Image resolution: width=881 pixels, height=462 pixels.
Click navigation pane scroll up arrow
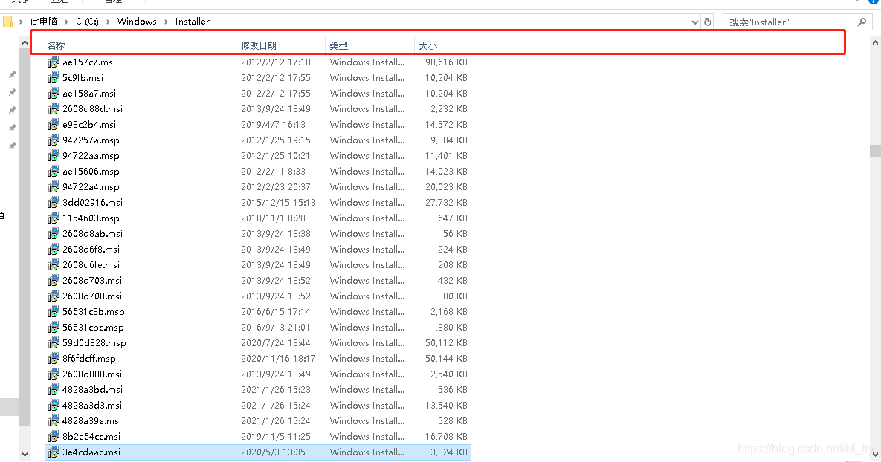point(25,42)
